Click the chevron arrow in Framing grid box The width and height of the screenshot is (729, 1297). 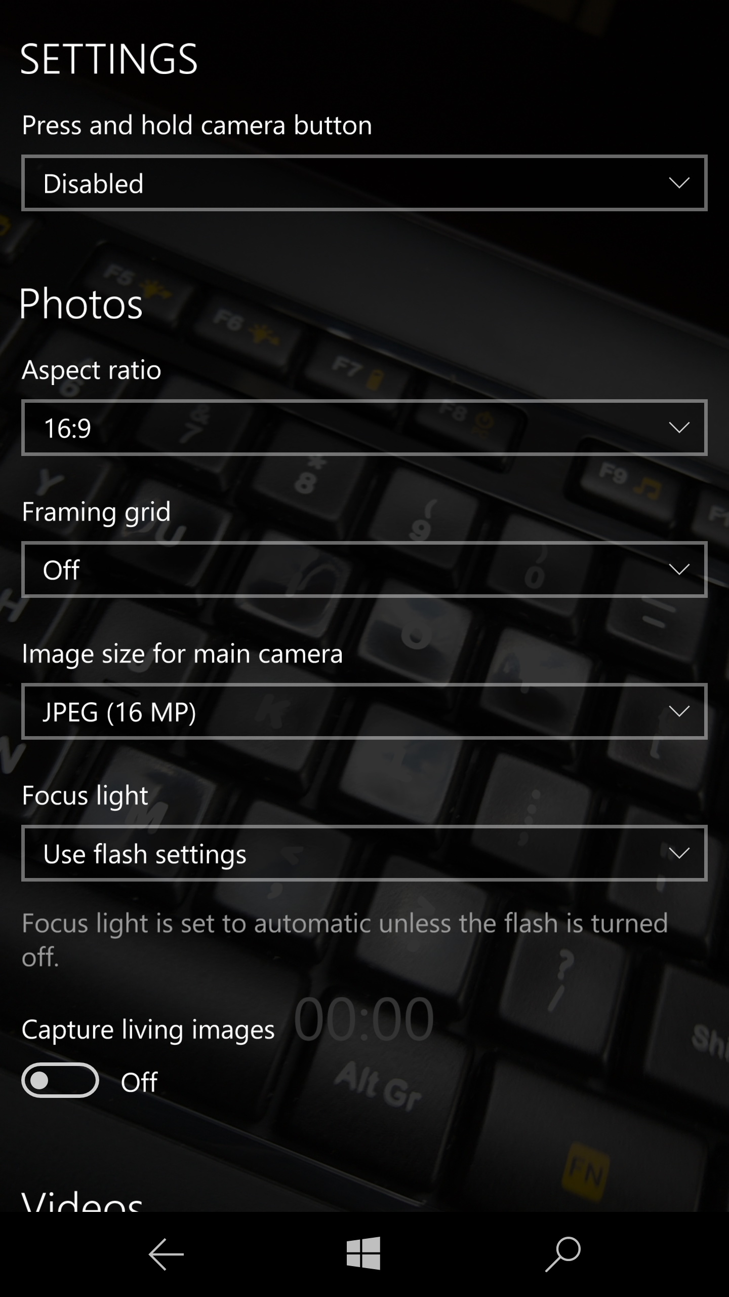[679, 569]
